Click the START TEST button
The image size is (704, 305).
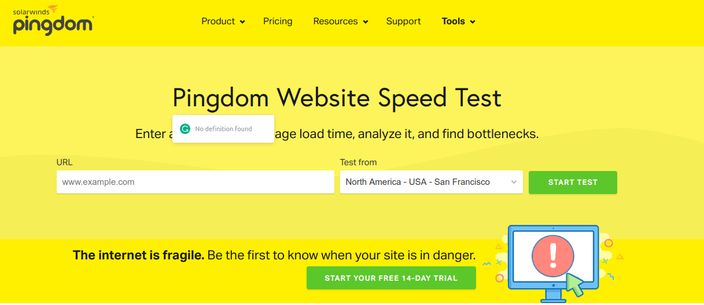pos(573,182)
